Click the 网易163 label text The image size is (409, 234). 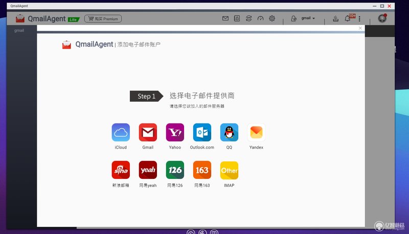[x=202, y=185]
